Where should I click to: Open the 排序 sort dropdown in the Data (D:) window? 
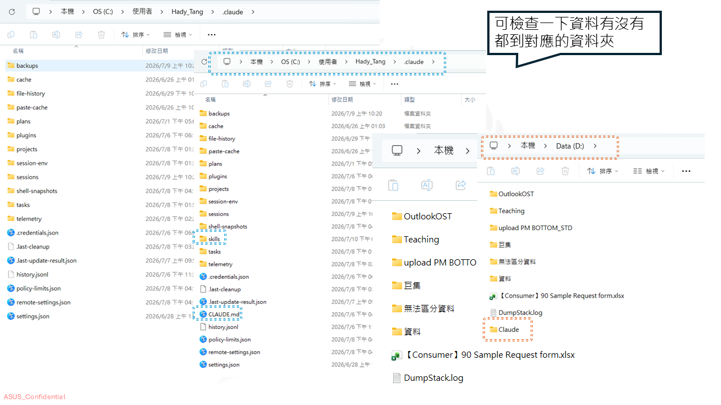tap(603, 171)
